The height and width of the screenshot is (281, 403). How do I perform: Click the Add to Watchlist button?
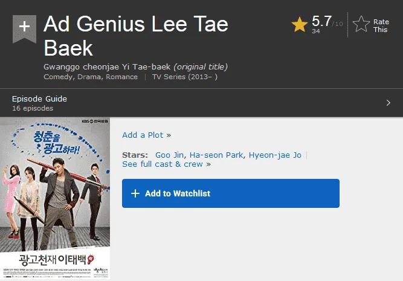point(231,193)
